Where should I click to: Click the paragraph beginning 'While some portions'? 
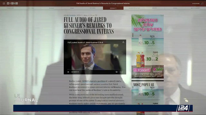(97, 103)
